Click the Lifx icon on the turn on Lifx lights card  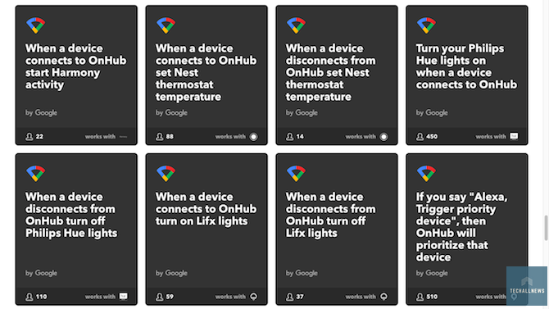pyautogui.click(x=253, y=297)
